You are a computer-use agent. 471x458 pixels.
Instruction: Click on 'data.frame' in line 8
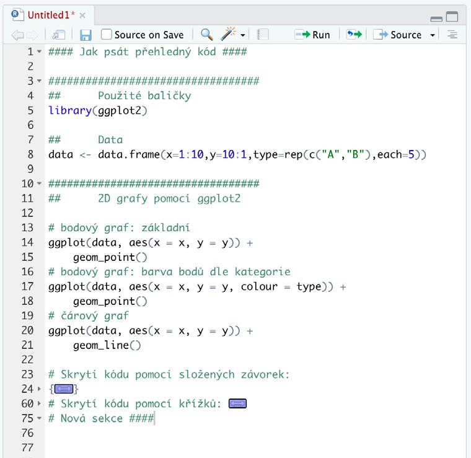pos(129,155)
